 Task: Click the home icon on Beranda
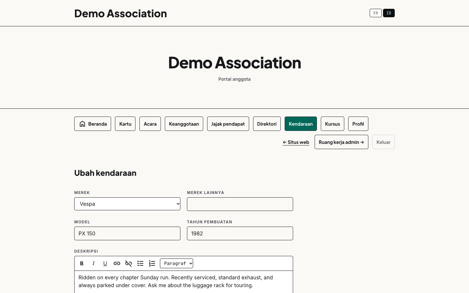(82, 124)
